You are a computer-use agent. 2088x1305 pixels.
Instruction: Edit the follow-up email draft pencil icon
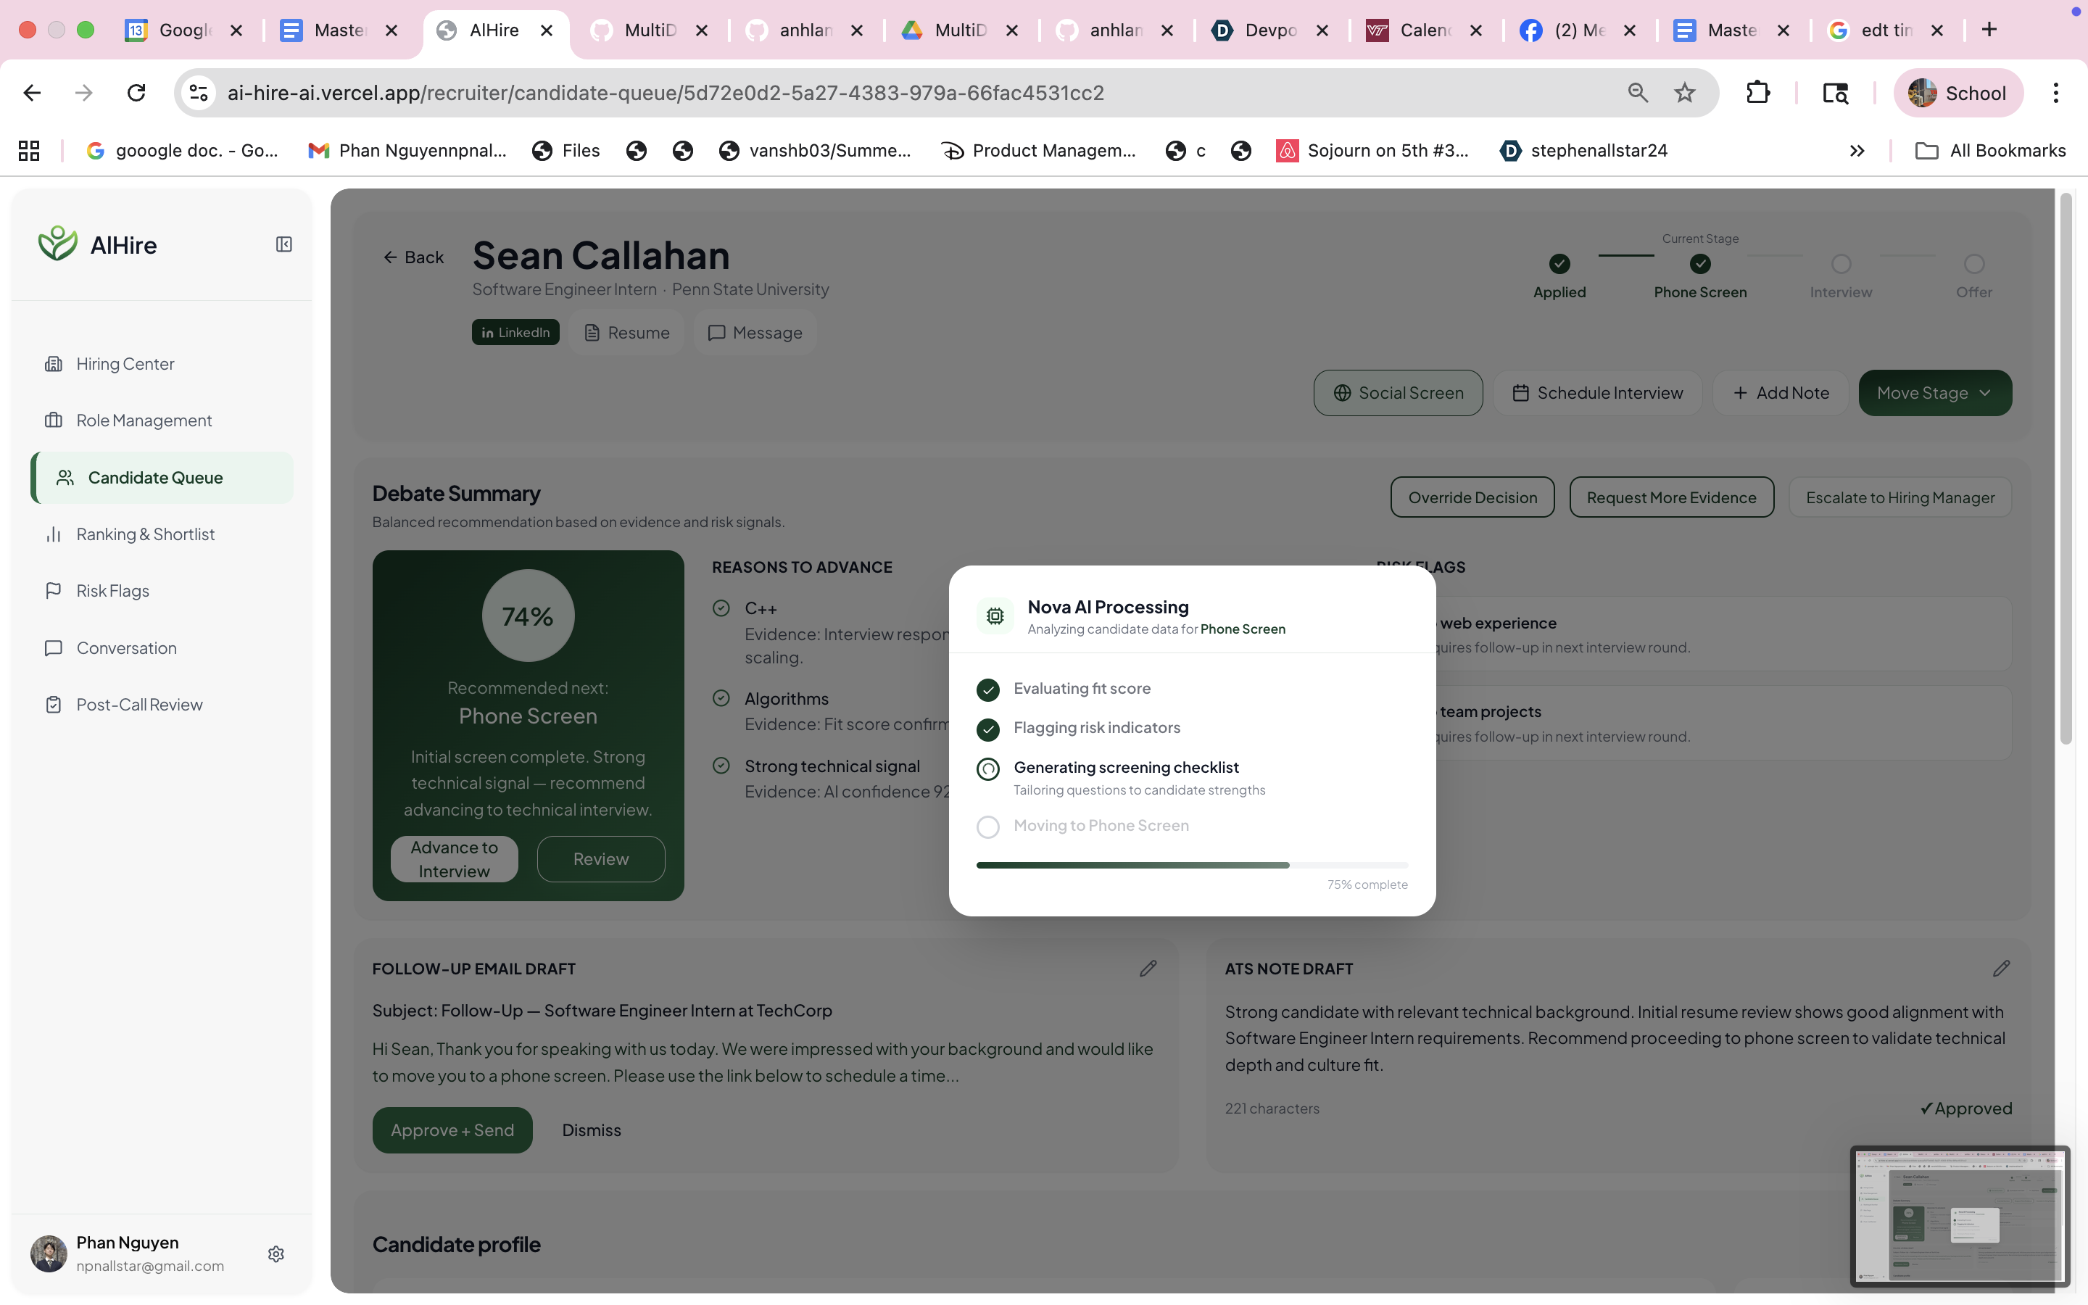pos(1148,969)
